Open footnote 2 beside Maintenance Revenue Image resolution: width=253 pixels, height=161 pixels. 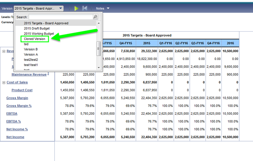tap(48, 73)
